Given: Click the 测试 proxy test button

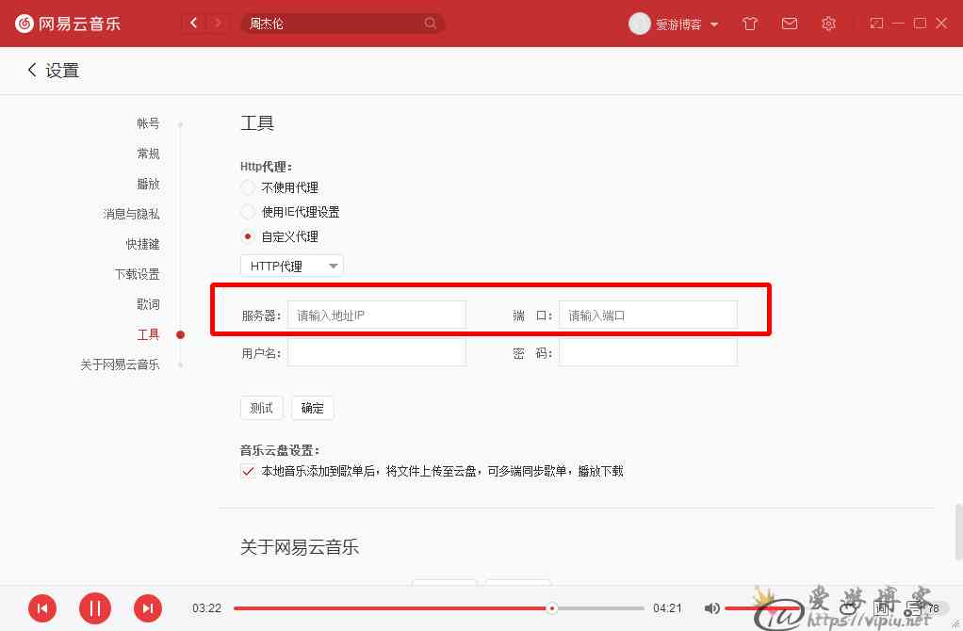Looking at the screenshot, I should 262,408.
